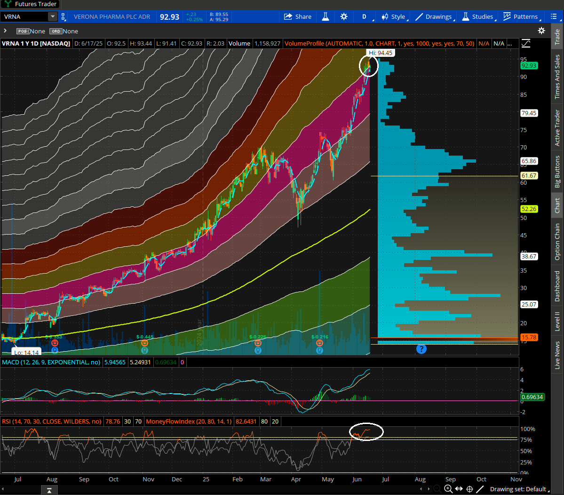Click the VRNA symbol input field

(x=24, y=16)
